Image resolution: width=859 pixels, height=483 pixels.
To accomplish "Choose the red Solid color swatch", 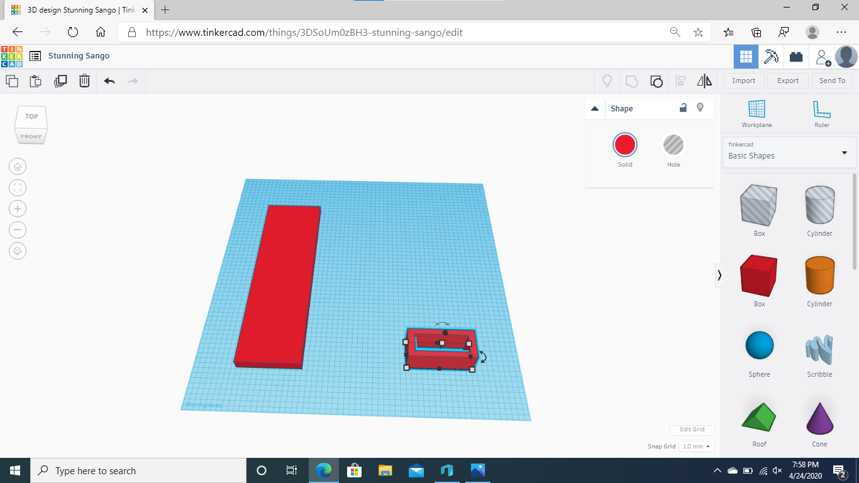I will 624,145.
